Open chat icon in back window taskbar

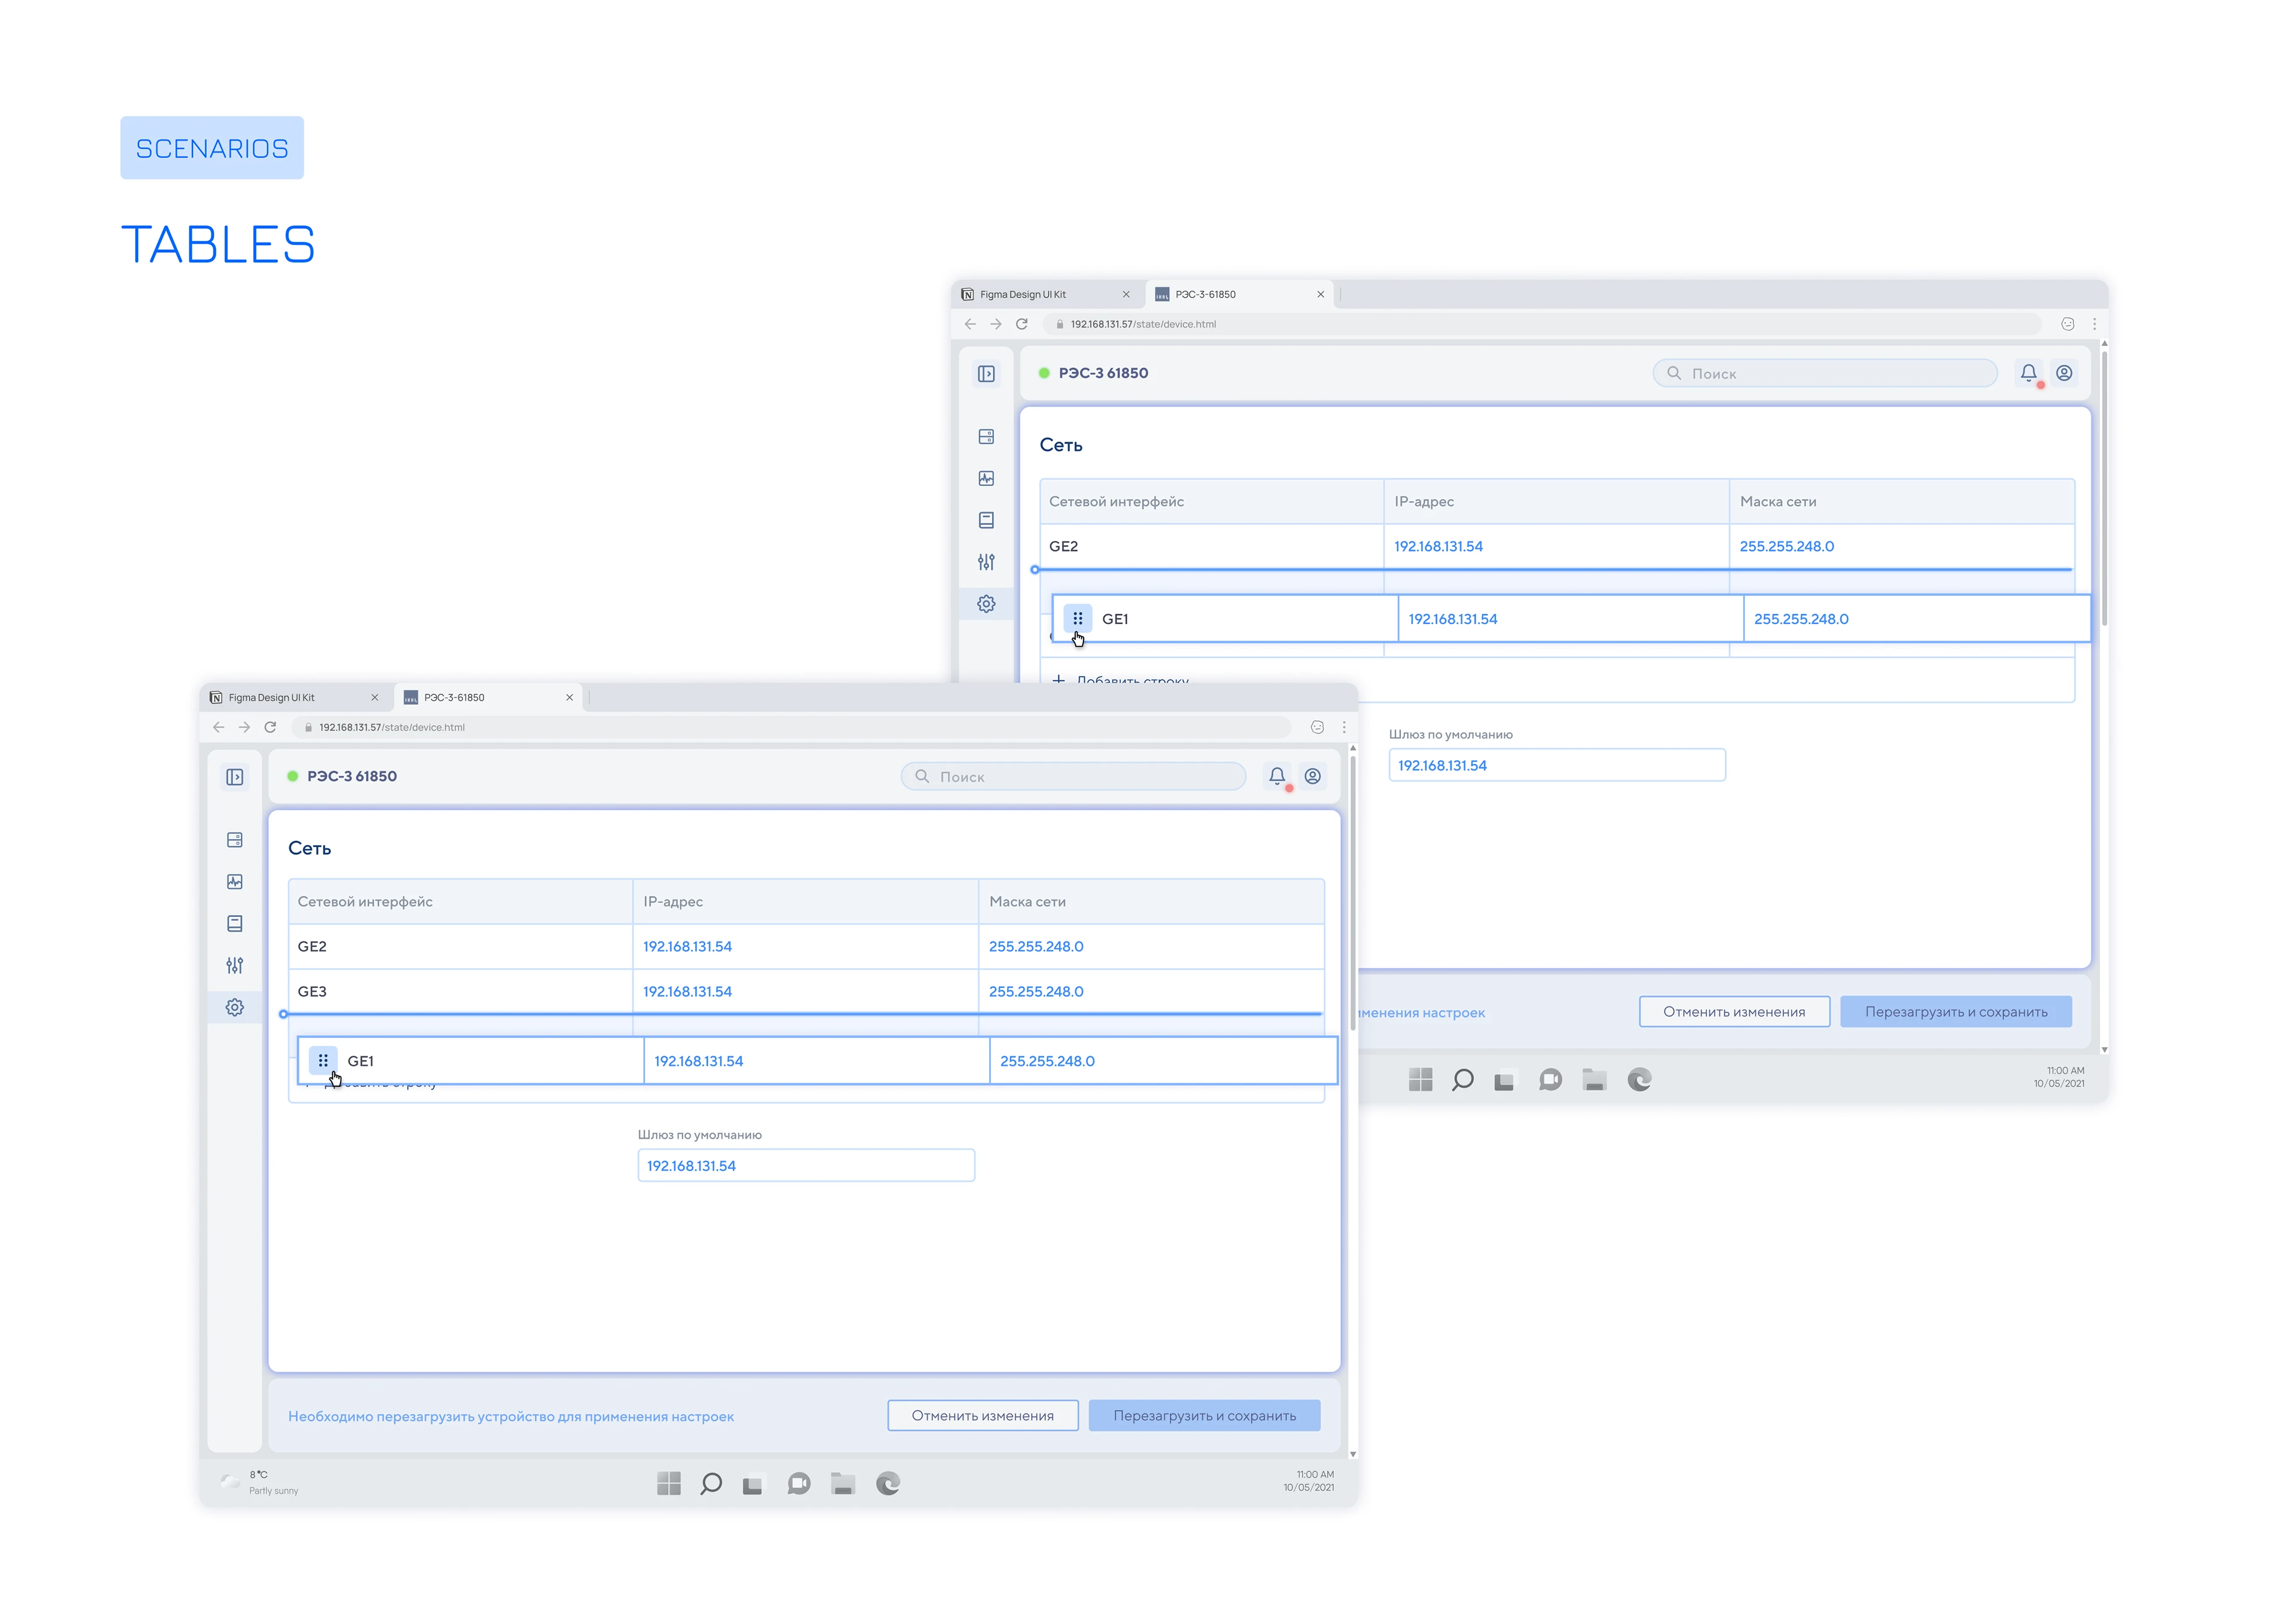[1551, 1080]
